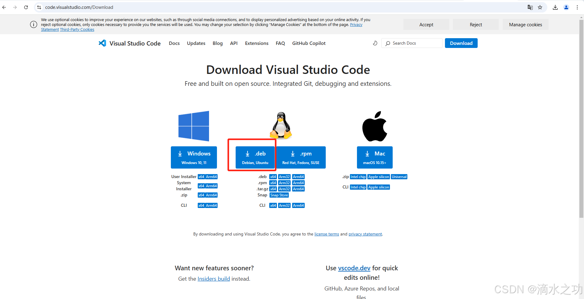
Task: Open the browser profile avatar
Action: [566, 7]
